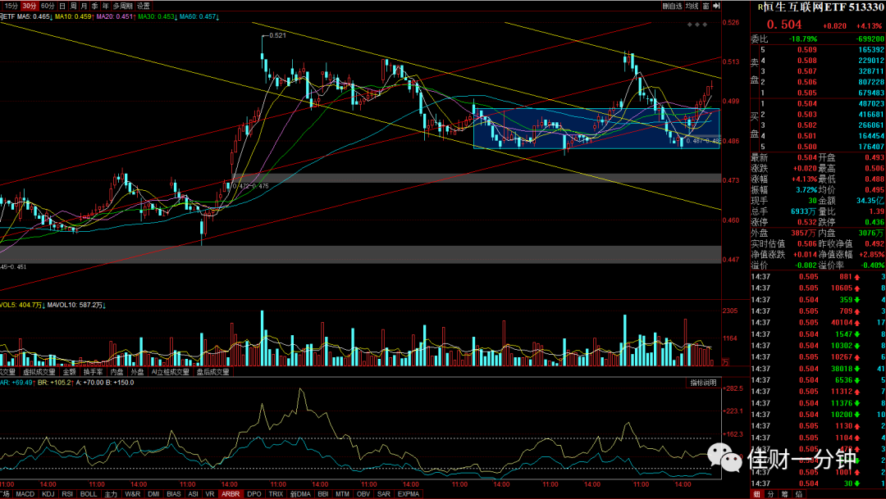This screenshot has height=499, width=886.
Task: Click MA60: 0.457 legend label
Action: click(x=199, y=17)
